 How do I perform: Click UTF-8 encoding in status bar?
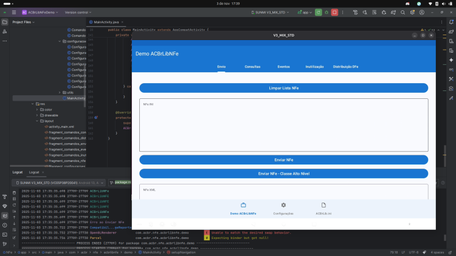(413, 252)
